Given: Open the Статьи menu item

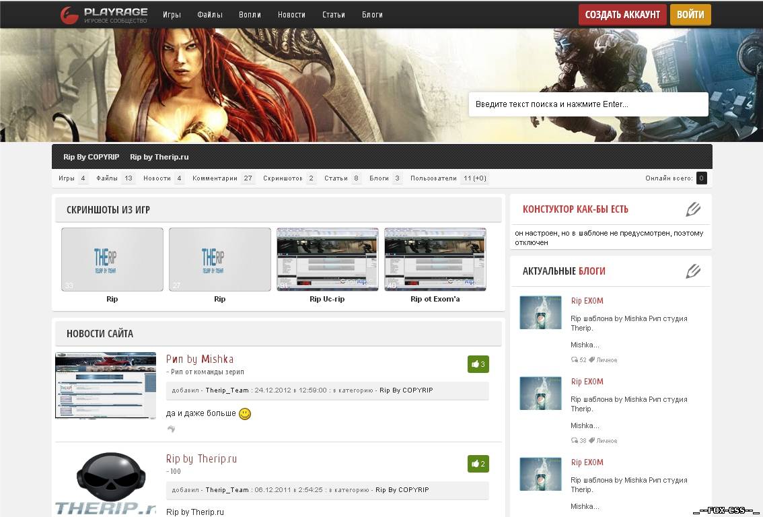Looking at the screenshot, I should coord(333,15).
